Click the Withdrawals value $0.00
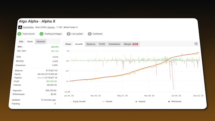 pos(53,94)
